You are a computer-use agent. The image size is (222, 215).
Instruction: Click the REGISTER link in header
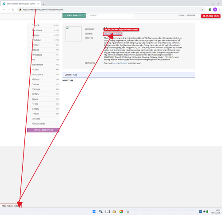click(x=191, y=15)
